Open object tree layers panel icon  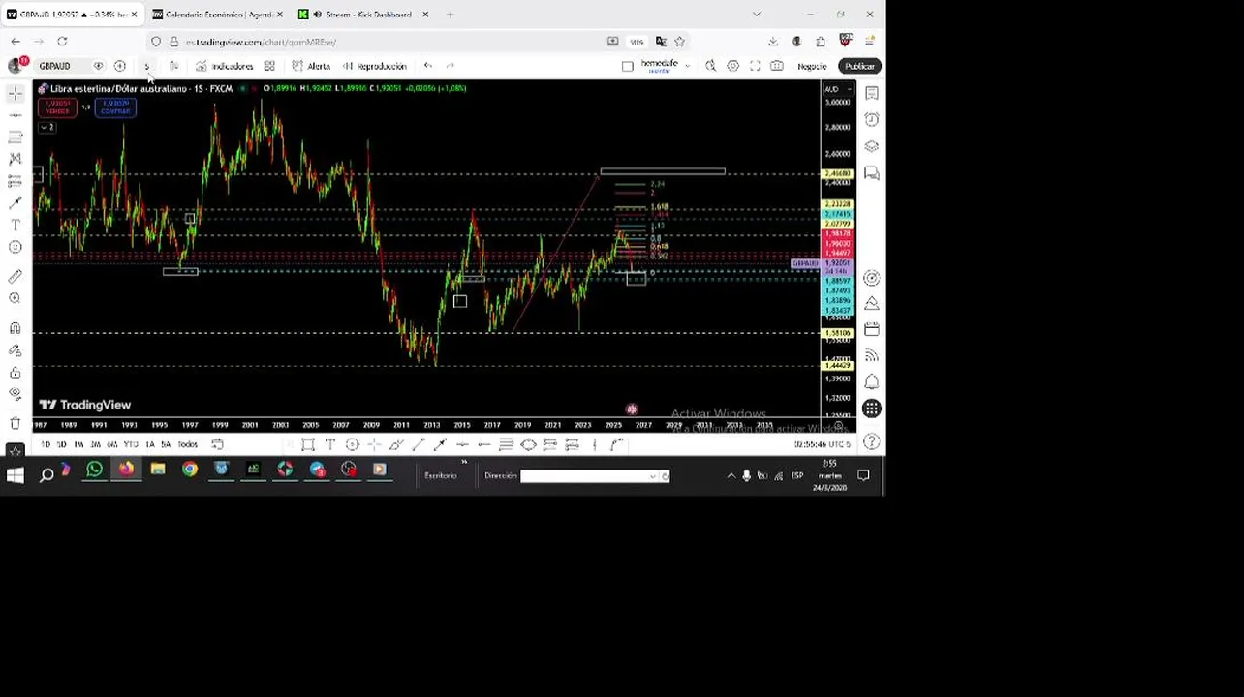pyautogui.click(x=872, y=146)
